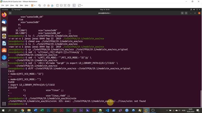
Task: Send Ctrl+Alt+Del to the VM
Action: click(x=39, y=5)
